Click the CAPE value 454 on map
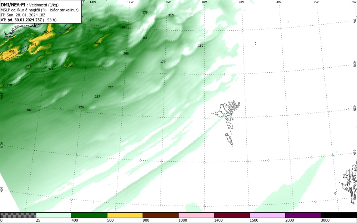 coord(28,66)
